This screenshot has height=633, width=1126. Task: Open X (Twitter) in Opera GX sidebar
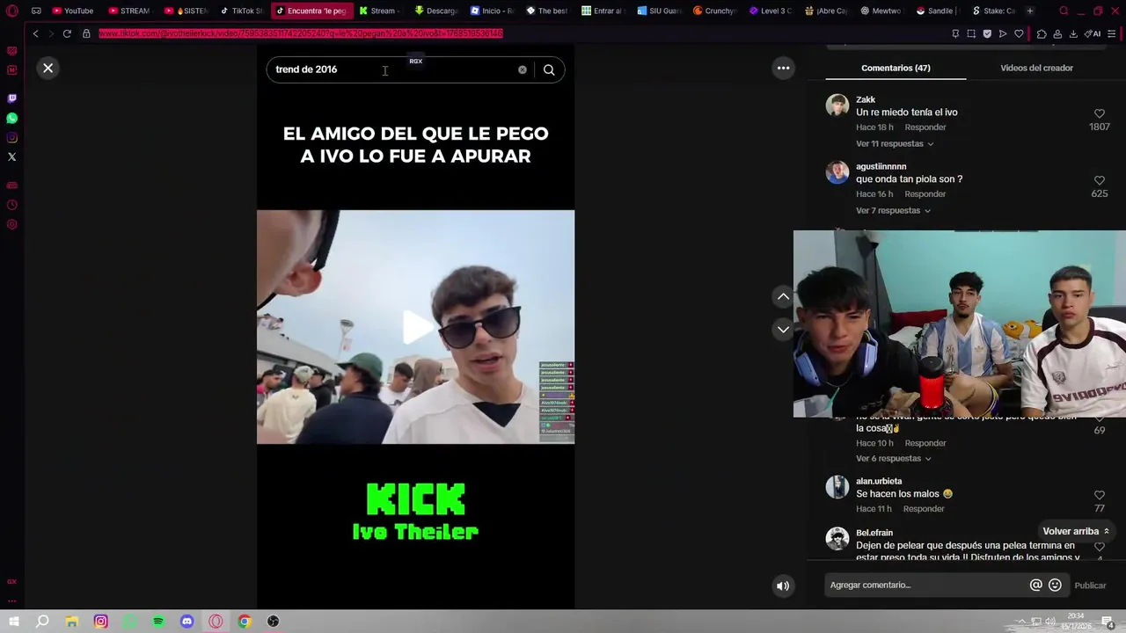click(x=11, y=156)
